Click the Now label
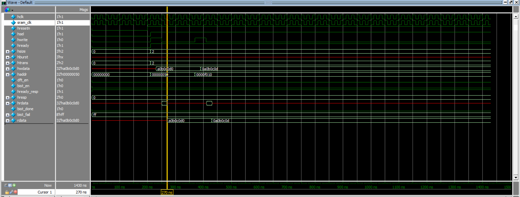520x197 pixels. 48,185
